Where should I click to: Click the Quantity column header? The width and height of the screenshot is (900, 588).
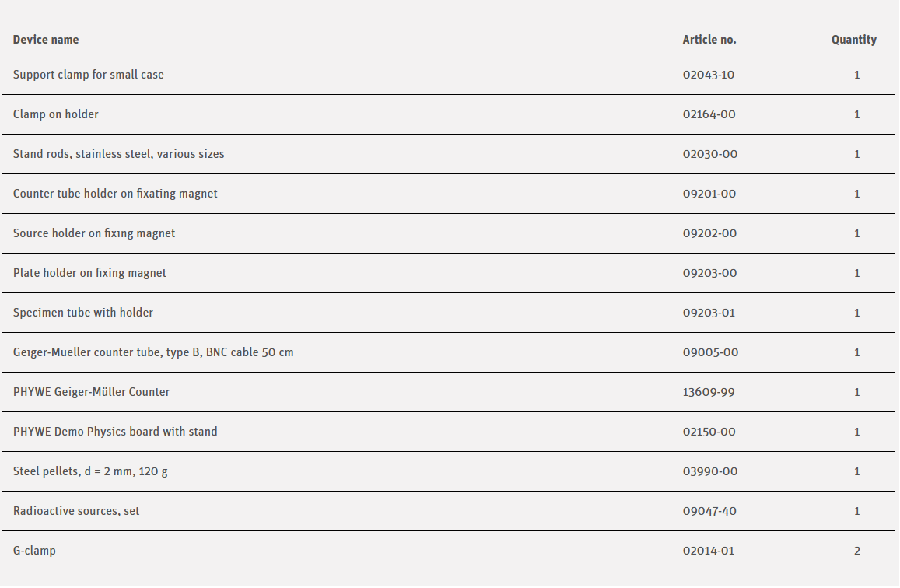coord(853,40)
